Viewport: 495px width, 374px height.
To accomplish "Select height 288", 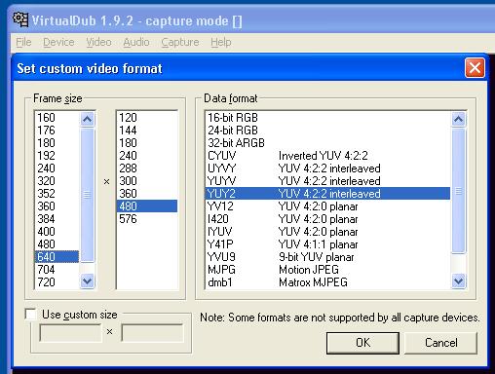I will pos(147,168).
